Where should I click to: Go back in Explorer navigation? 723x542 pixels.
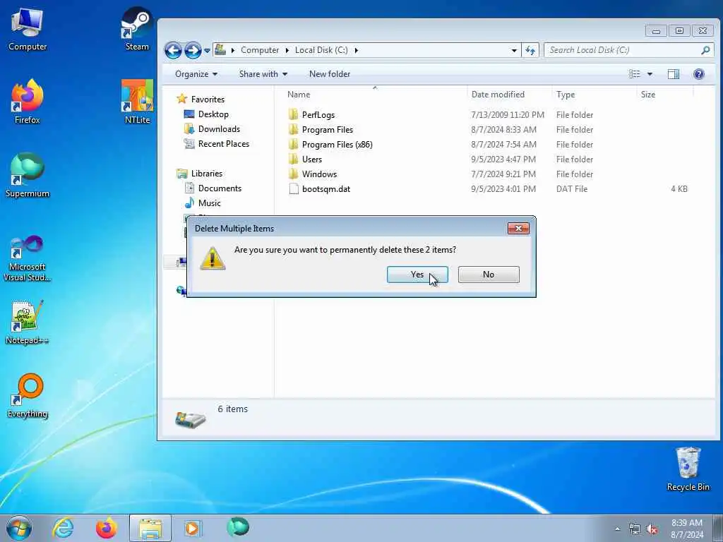pos(174,50)
